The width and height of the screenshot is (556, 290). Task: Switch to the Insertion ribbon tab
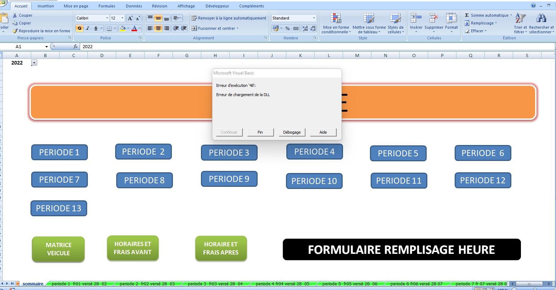click(46, 6)
